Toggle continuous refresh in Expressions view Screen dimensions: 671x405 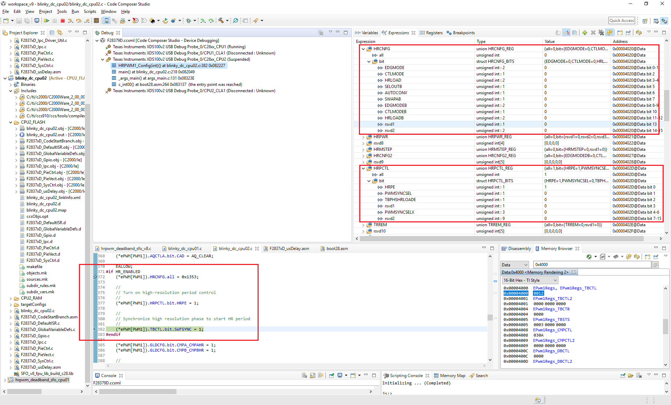(609, 33)
